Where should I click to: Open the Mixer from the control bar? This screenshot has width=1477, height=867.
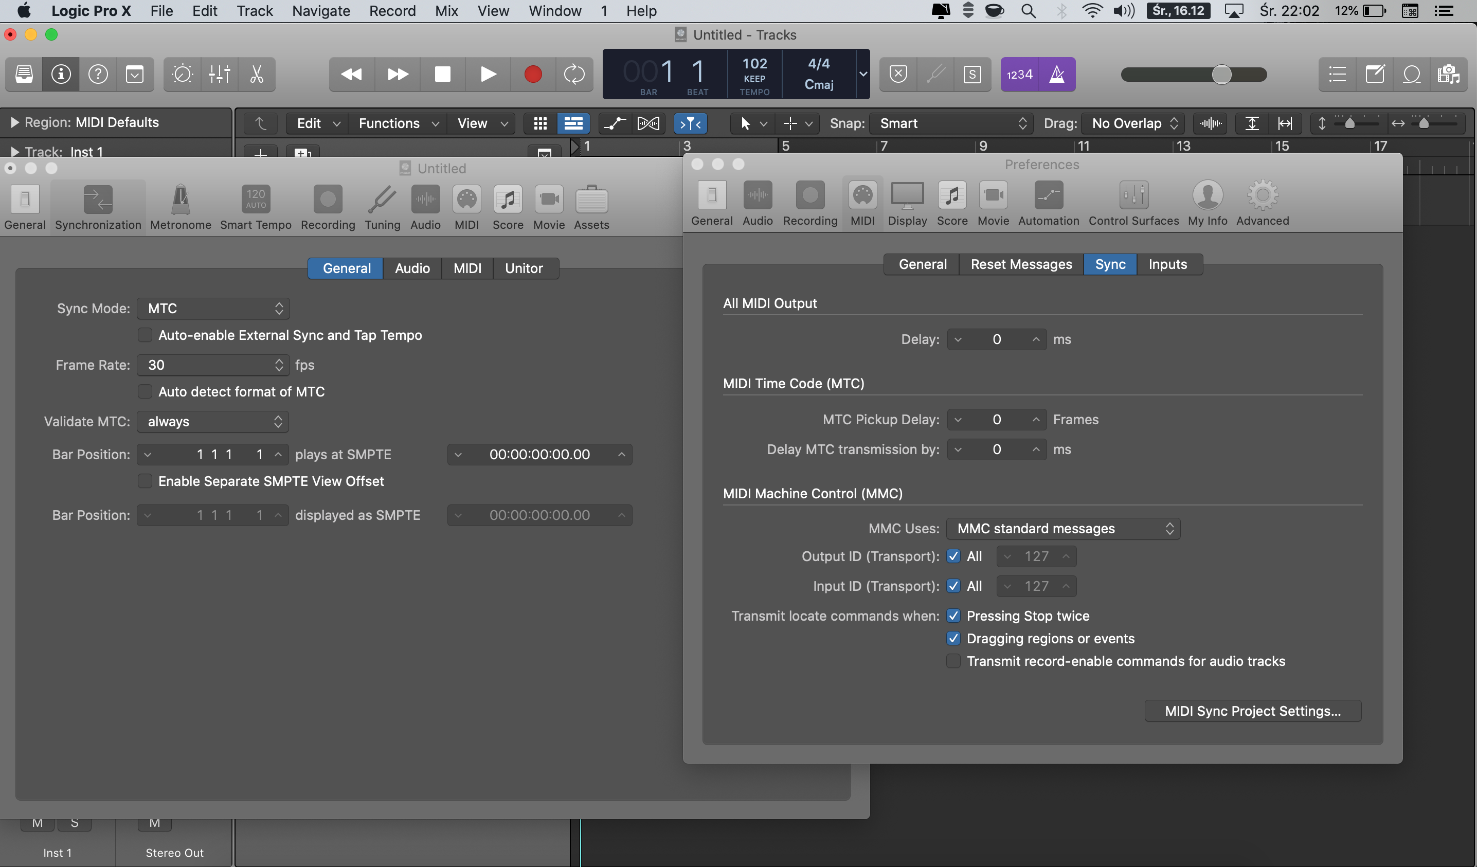click(x=219, y=75)
